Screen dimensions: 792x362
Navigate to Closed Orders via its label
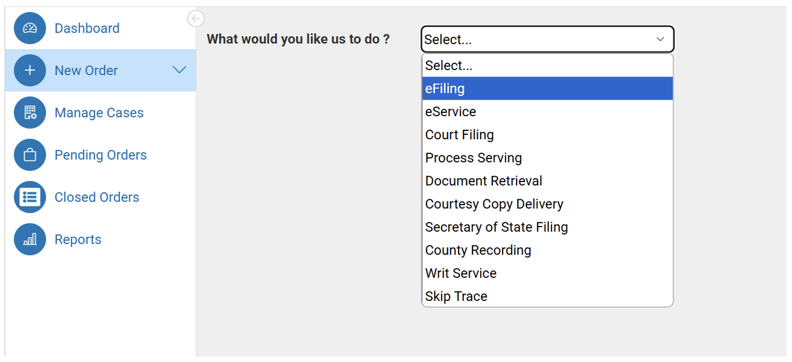(x=96, y=197)
